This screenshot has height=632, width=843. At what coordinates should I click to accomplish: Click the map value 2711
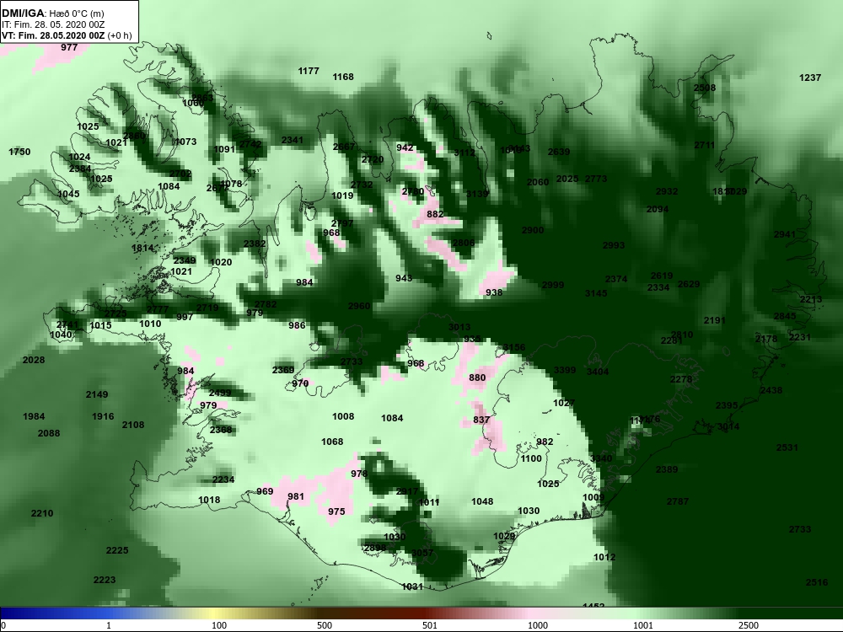click(704, 145)
